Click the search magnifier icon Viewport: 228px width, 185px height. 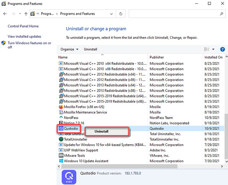221,14
